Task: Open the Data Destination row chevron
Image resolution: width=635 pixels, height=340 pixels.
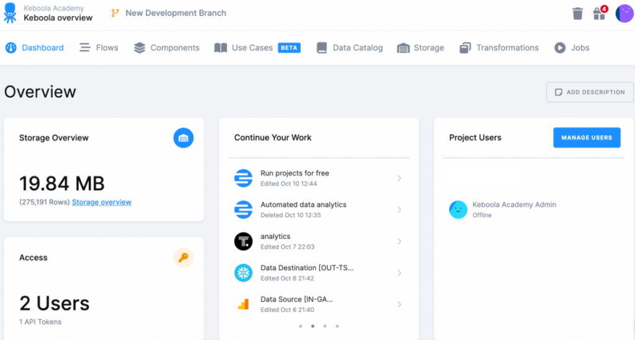Action: 399,273
